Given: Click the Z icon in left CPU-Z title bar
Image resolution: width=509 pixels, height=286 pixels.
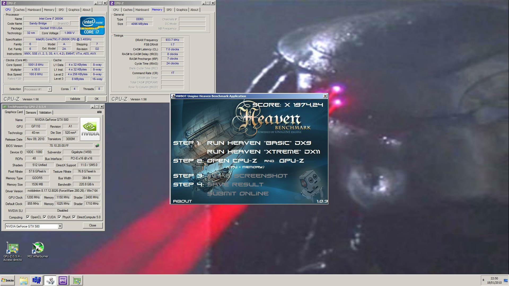Looking at the screenshot, I should click(x=4, y=3).
